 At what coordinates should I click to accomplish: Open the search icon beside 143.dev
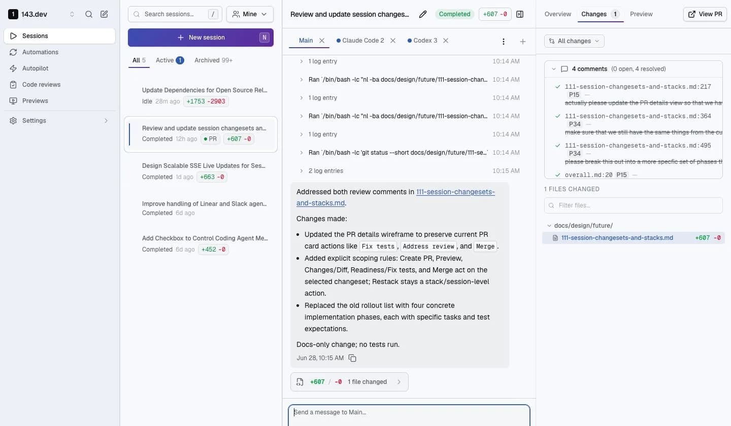[89, 14]
